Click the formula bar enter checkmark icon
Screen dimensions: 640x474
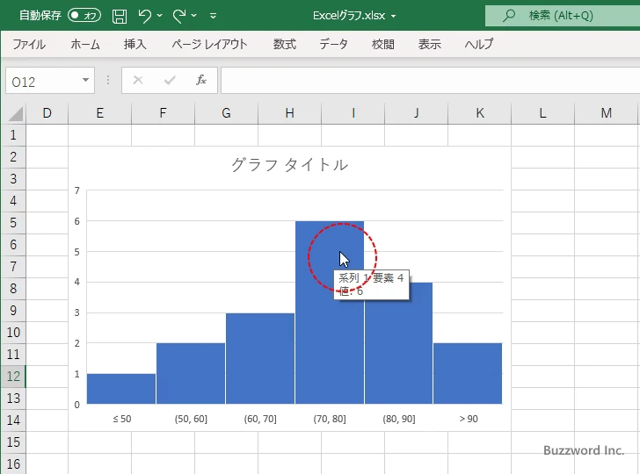click(x=170, y=80)
